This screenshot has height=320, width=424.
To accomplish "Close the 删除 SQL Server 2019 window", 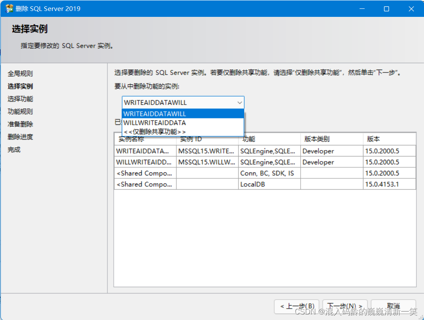I will (411, 9).
